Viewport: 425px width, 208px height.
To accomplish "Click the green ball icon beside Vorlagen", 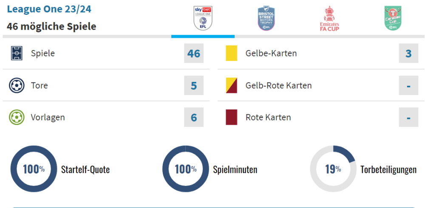I will click(17, 117).
